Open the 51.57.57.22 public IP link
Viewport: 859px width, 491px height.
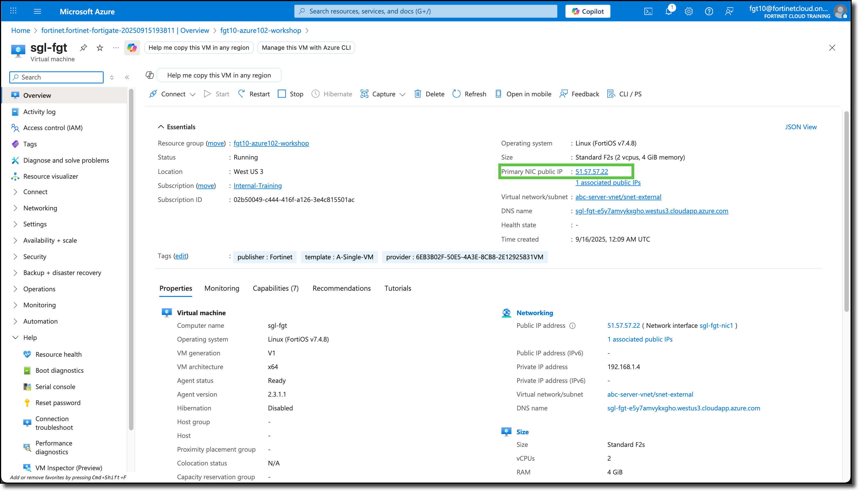(x=592, y=171)
